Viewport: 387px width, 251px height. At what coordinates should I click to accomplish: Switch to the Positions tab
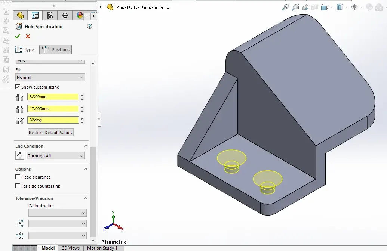click(x=56, y=50)
